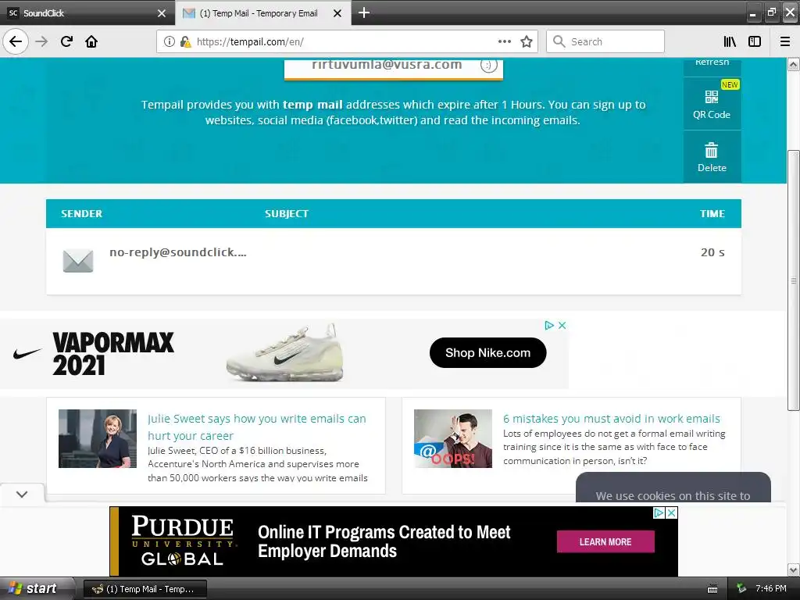Viewport: 800px width, 600px height.
Task: Open Julie Sweet emails article link
Action: 256,427
